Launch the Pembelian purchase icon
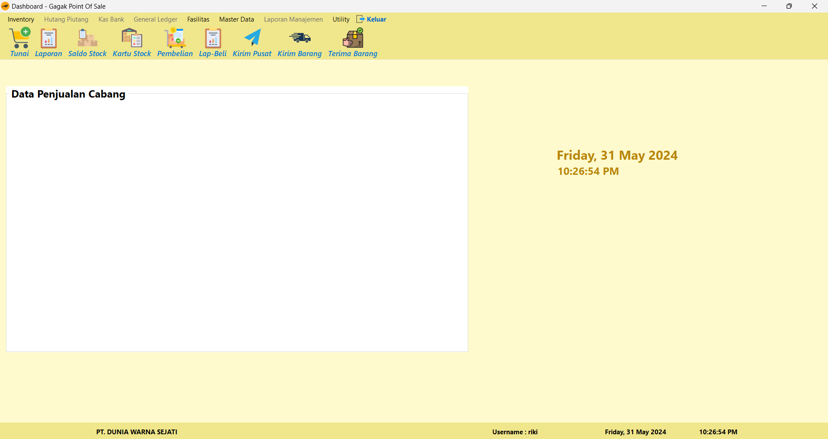The image size is (828, 439). 175,38
